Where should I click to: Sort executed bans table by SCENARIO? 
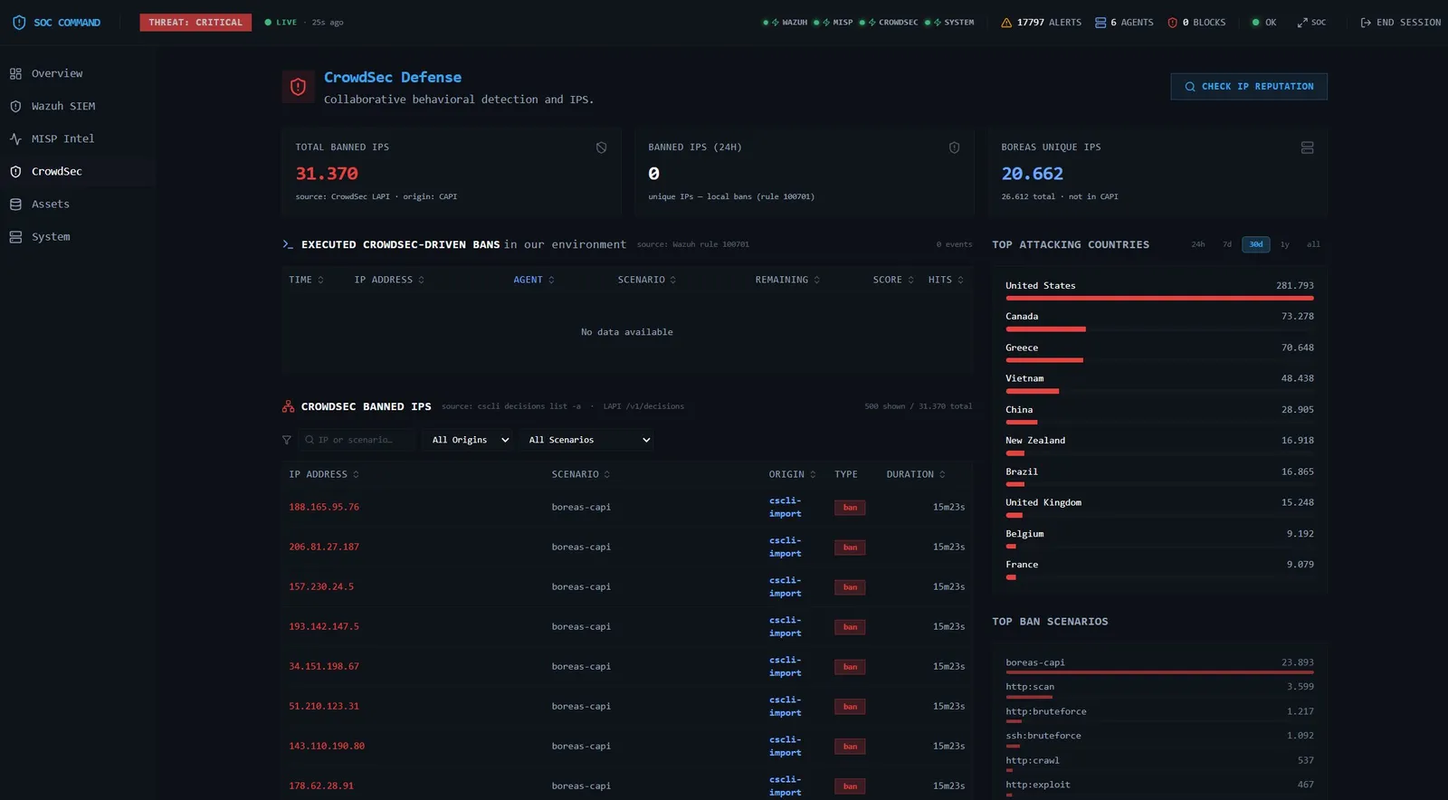(x=647, y=281)
